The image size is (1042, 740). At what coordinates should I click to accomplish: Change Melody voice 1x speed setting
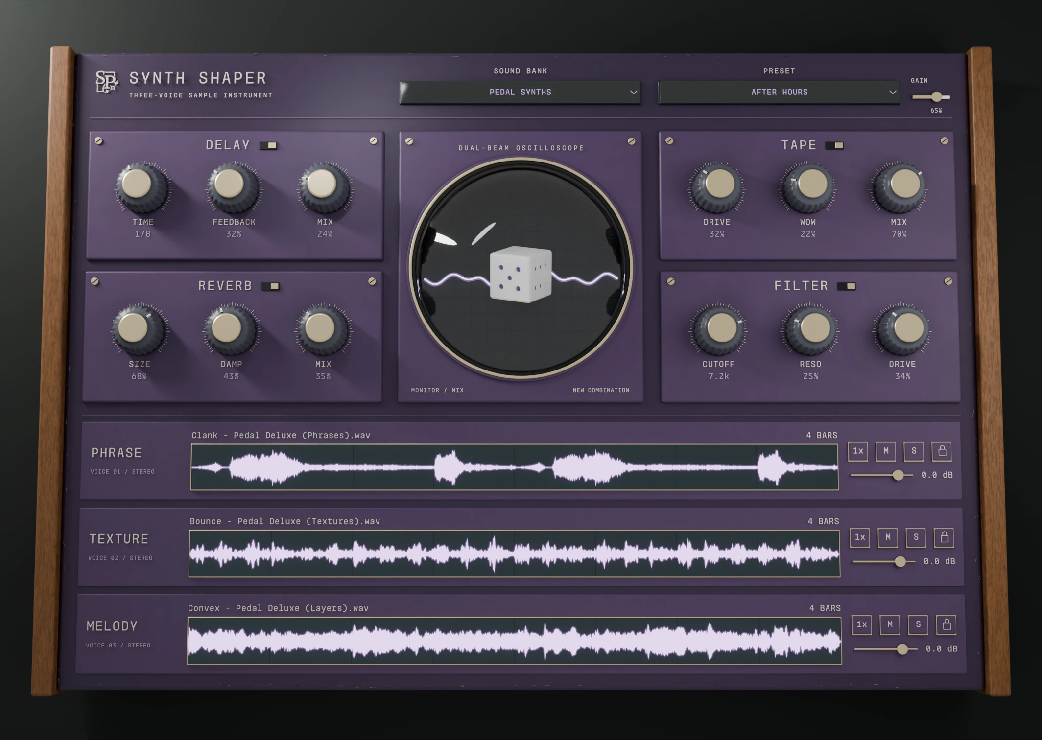862,624
